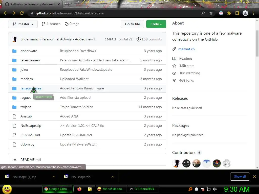Close the downloads bar
The width and height of the screenshot is (259, 194).
(x=254, y=177)
